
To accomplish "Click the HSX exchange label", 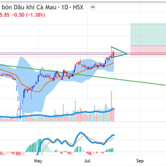I will [x=78, y=7].
